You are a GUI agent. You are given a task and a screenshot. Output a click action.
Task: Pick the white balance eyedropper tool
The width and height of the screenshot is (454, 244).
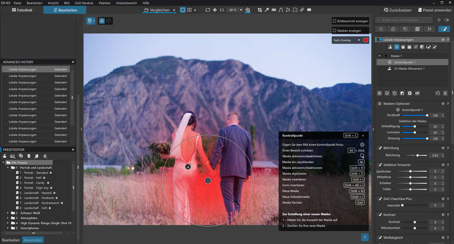(267, 10)
